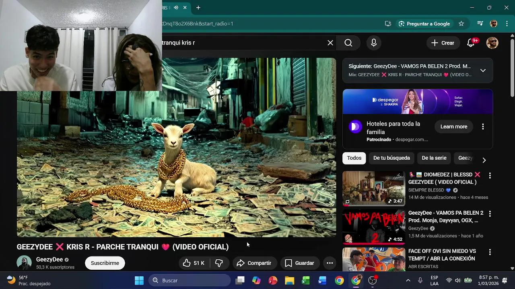Open options for FACE OFF video
Screen dimensions: 515x289
[x=490, y=252]
